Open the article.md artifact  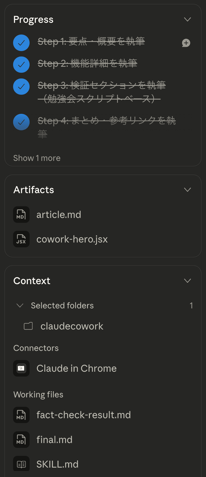click(59, 215)
